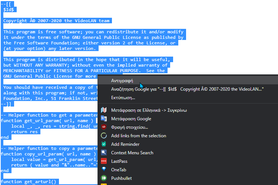Select the Add Reminder menu entry
The image size is (278, 185).
click(x=188, y=144)
